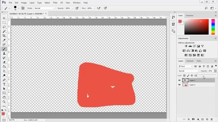Select the Blur tool
Screen dimensions: 218x122
4,71
